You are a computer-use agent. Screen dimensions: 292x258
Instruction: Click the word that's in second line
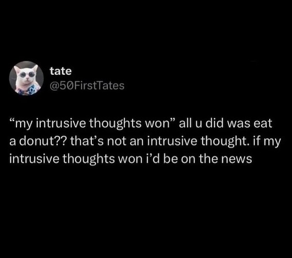tap(87, 141)
